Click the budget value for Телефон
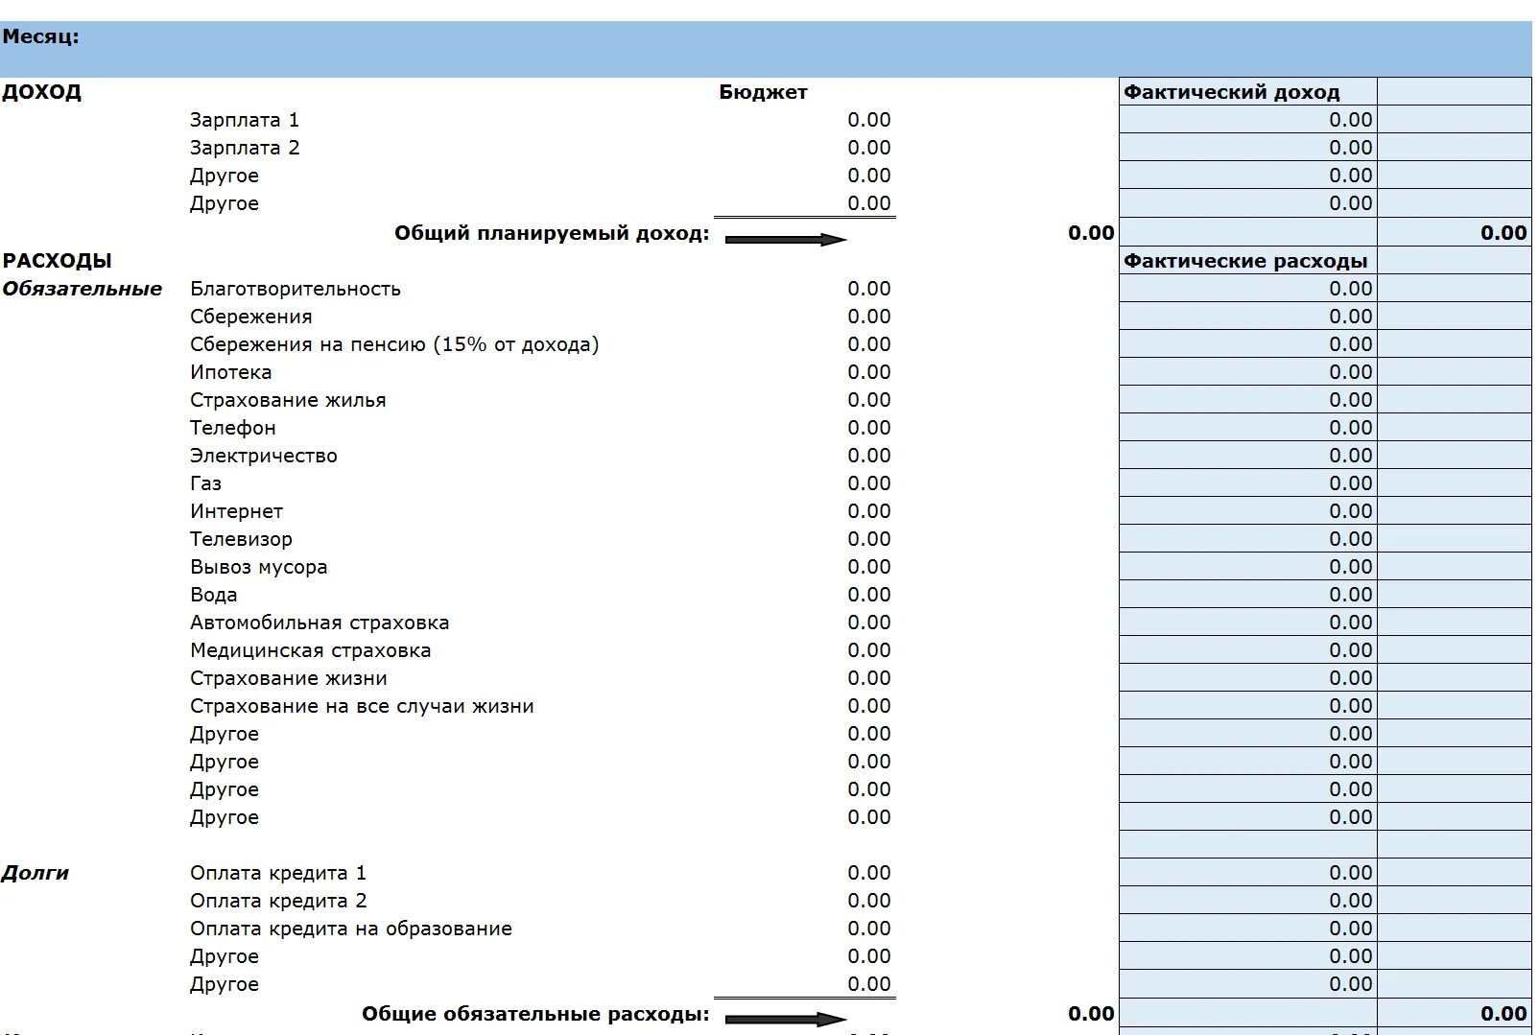This screenshot has height=1035, width=1539. point(869,428)
